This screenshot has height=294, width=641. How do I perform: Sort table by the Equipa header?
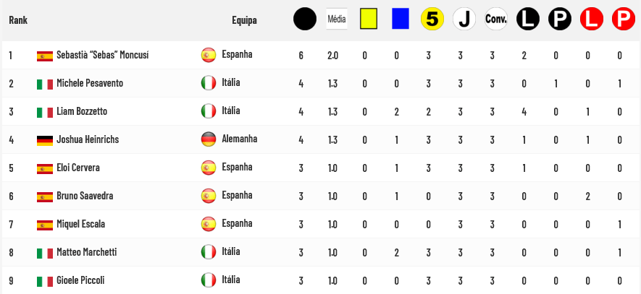(245, 20)
